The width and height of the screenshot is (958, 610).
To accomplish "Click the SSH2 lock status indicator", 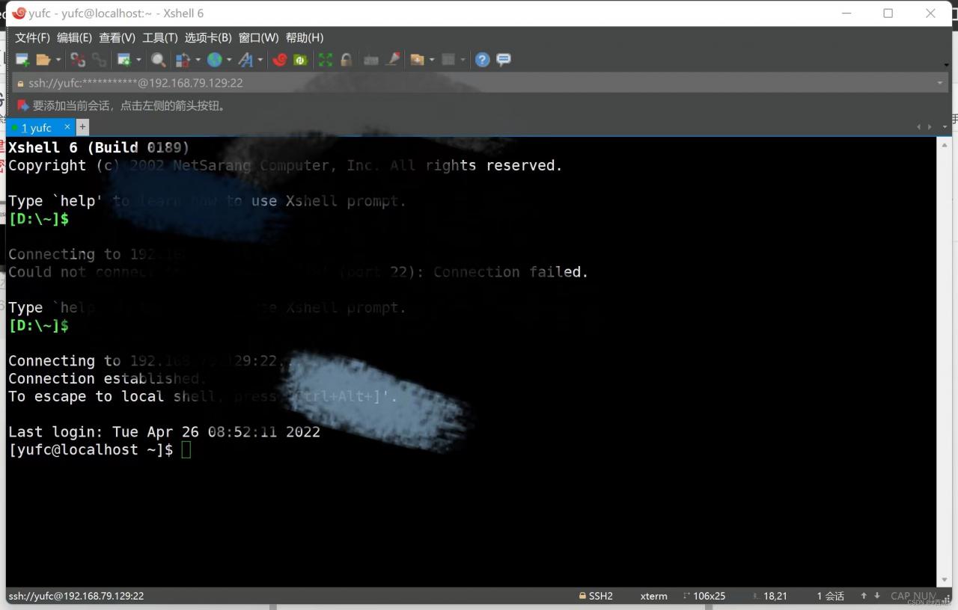I will pos(596,596).
